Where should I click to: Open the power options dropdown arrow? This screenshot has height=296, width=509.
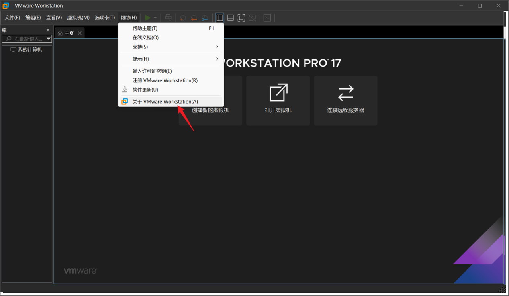pos(155,18)
